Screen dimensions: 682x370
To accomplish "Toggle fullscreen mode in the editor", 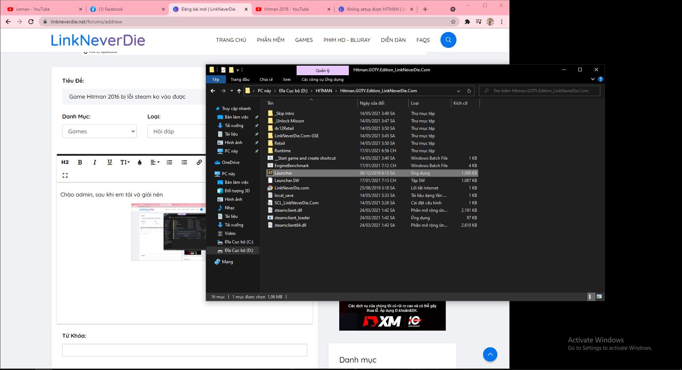I will tap(65, 175).
